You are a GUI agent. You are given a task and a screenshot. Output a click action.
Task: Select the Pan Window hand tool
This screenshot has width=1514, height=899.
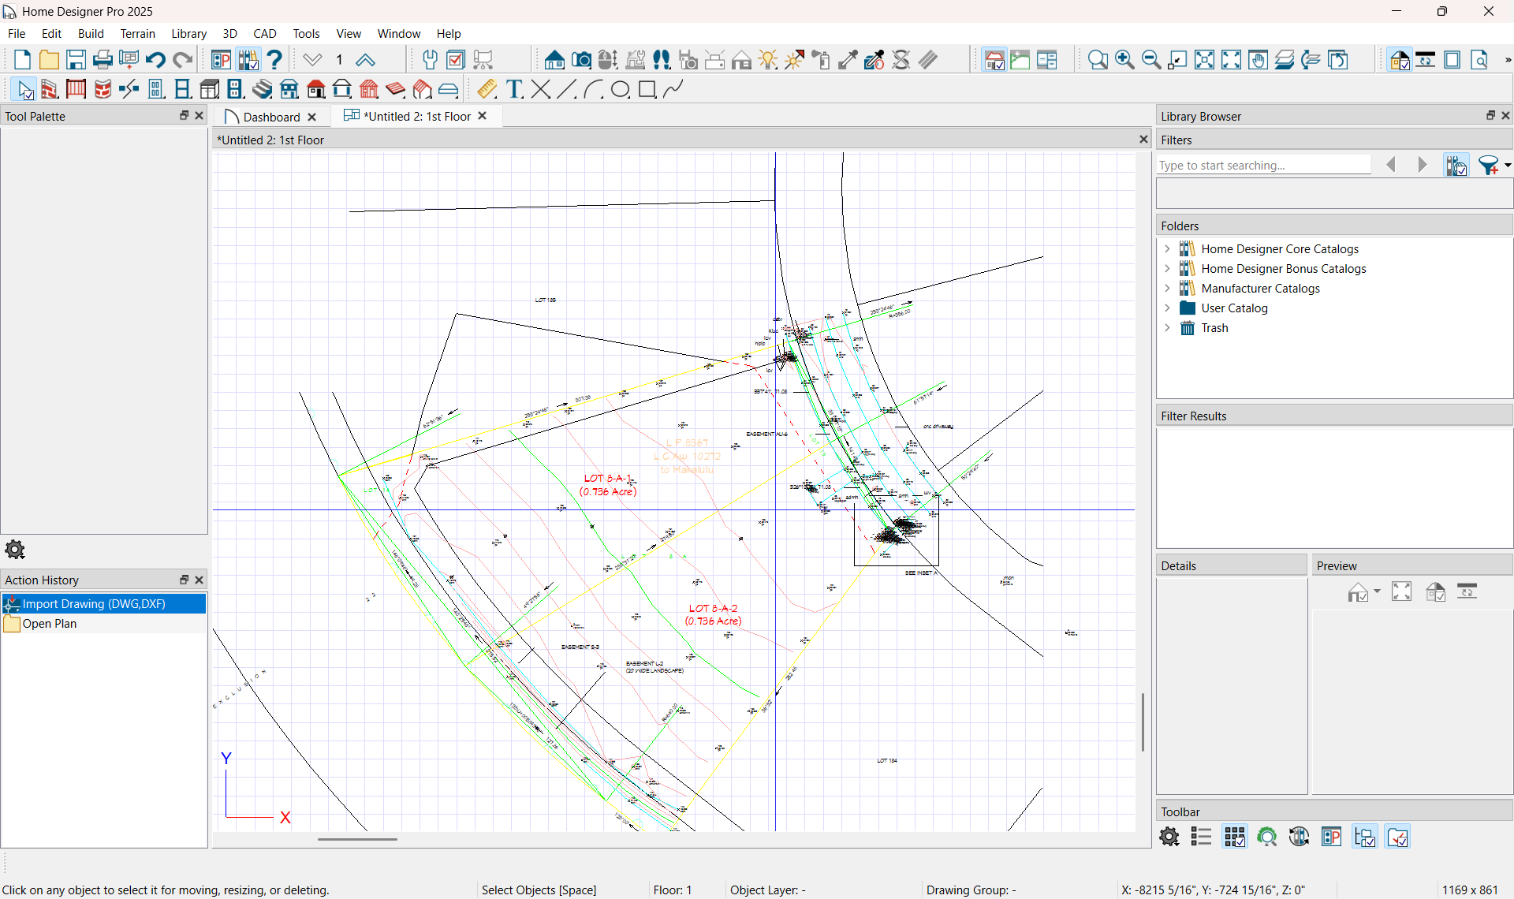1258,60
